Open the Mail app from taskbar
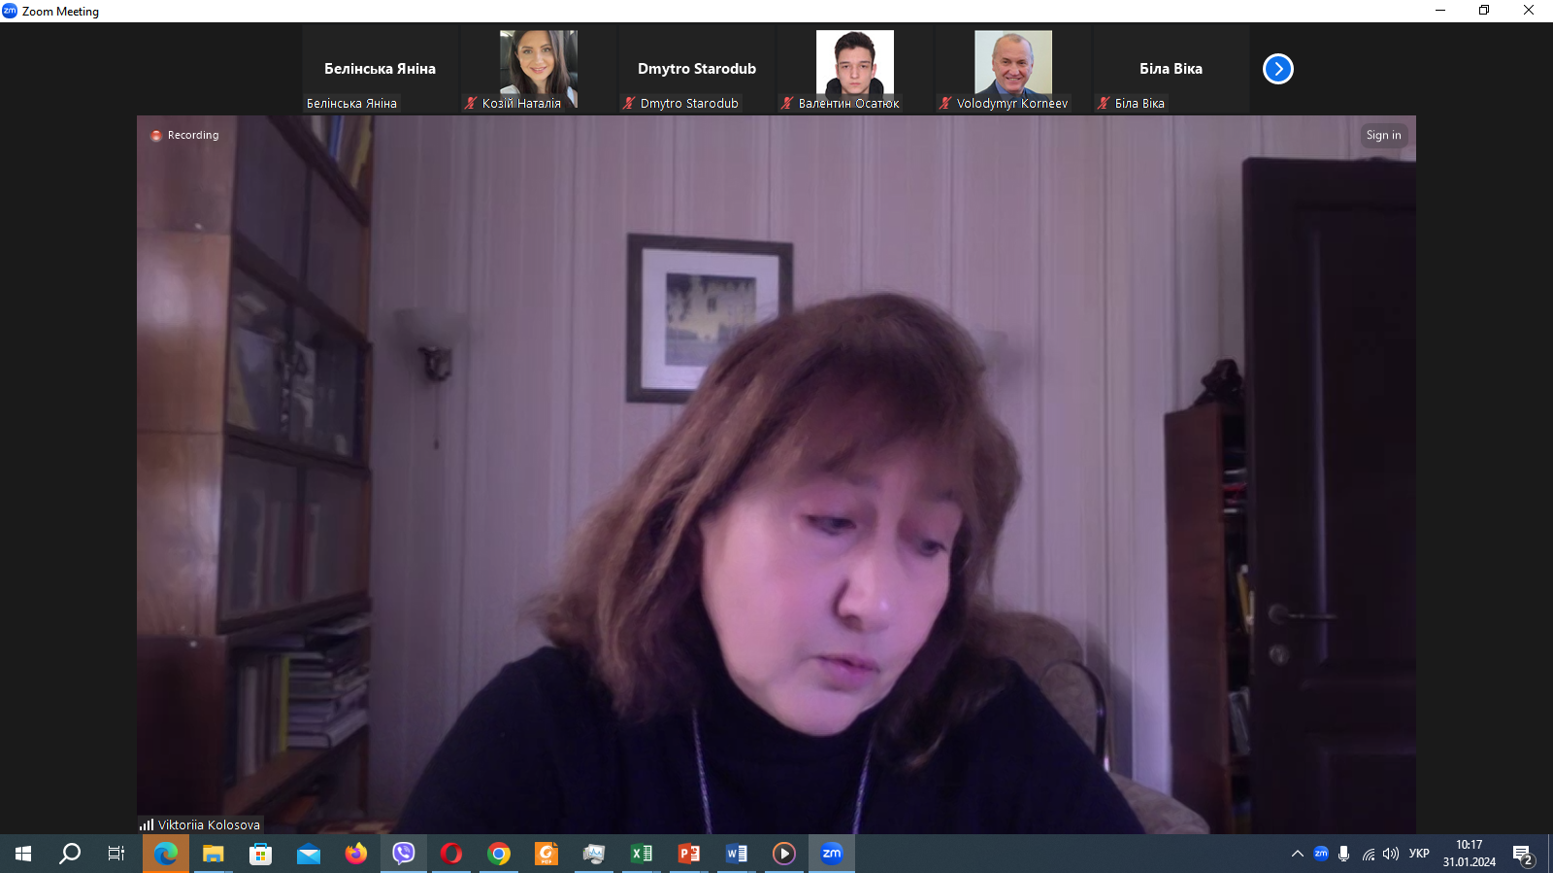Image resolution: width=1553 pixels, height=873 pixels. (309, 854)
